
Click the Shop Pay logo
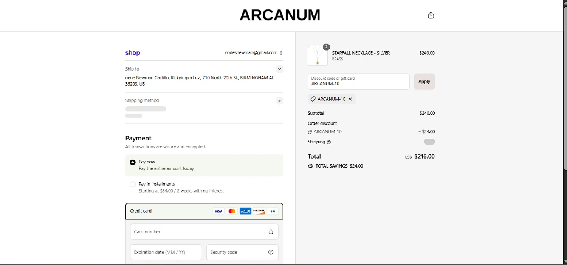tap(133, 53)
